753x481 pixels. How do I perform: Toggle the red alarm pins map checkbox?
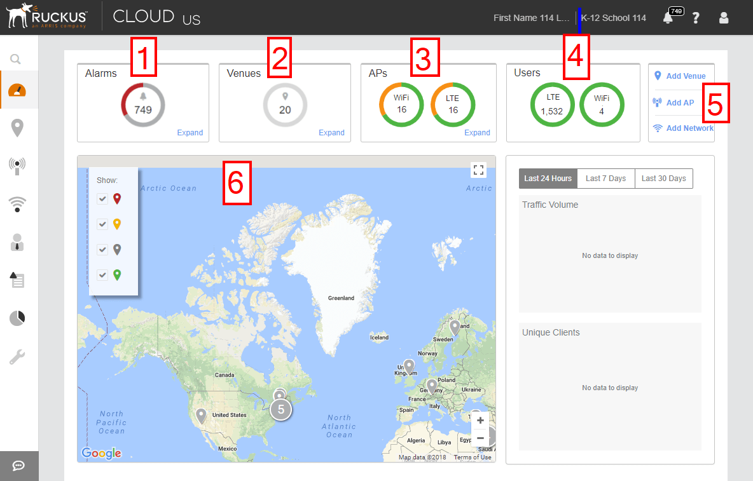tap(102, 198)
